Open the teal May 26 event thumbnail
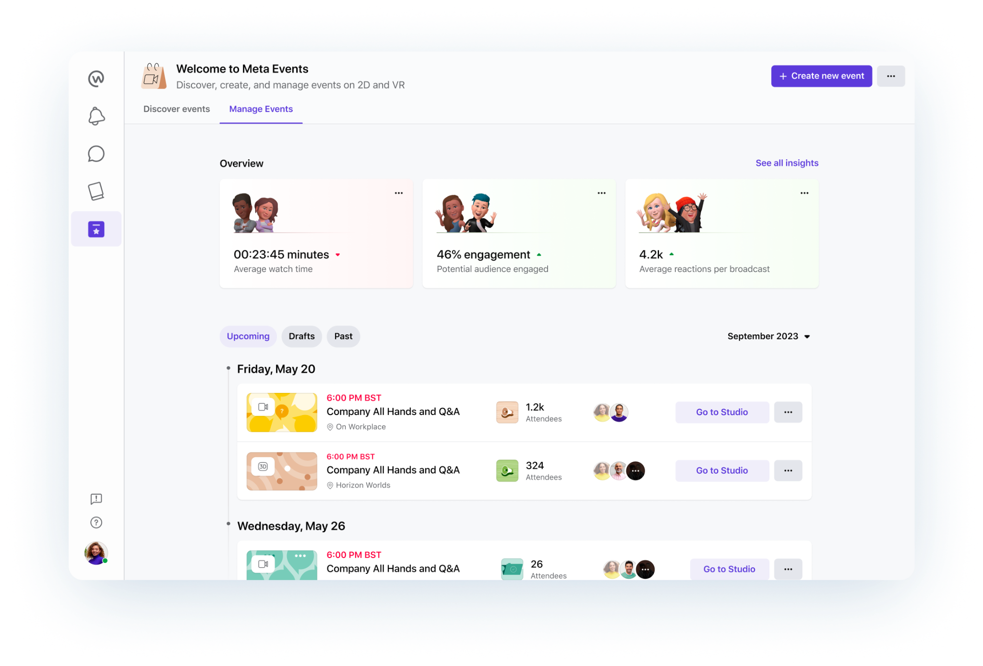 [x=282, y=565]
